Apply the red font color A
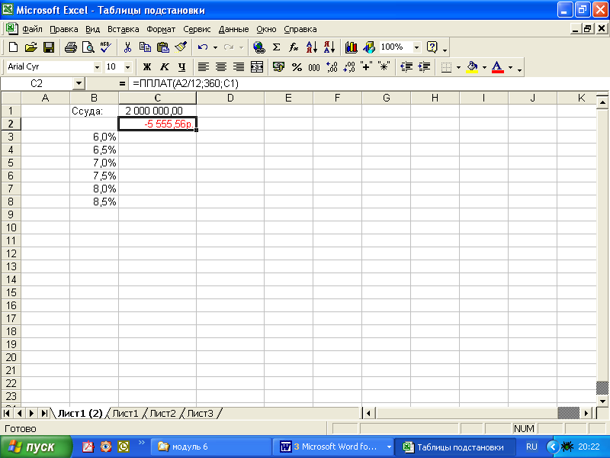Screen dimensions: 610x458 [498, 67]
